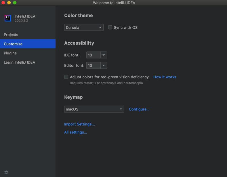Click the yellow minimize window button
Image resolution: width=227 pixels, height=177 pixels.
tap(9, 3)
